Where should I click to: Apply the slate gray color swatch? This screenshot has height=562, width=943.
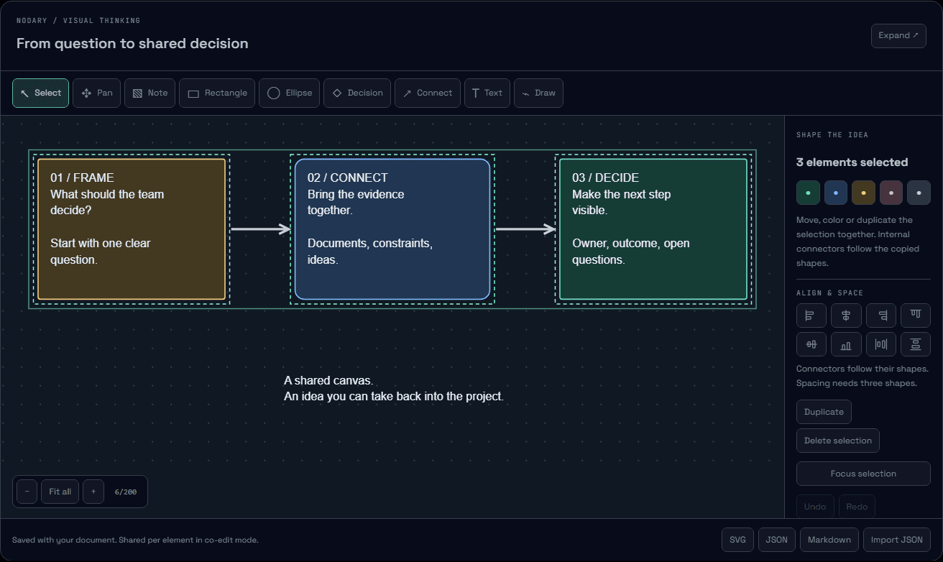point(919,193)
